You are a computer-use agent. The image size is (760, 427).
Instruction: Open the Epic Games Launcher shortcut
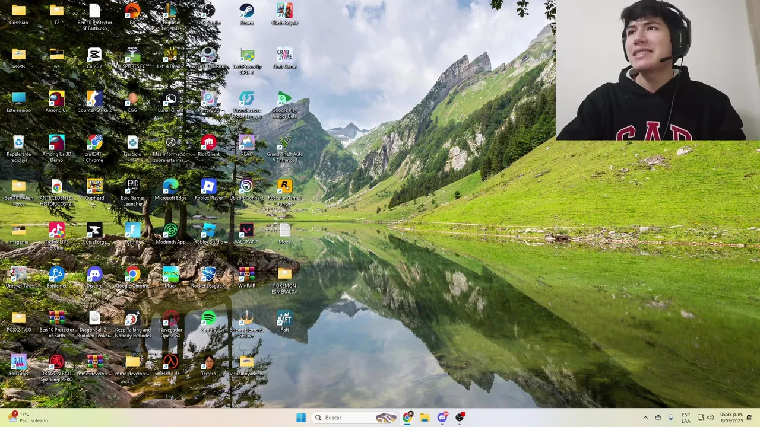point(132,193)
